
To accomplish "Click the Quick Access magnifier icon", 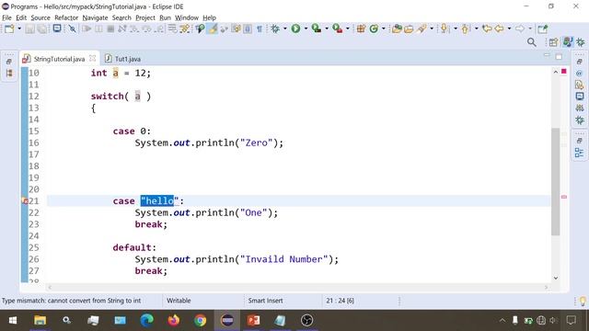I will pyautogui.click(x=532, y=42).
